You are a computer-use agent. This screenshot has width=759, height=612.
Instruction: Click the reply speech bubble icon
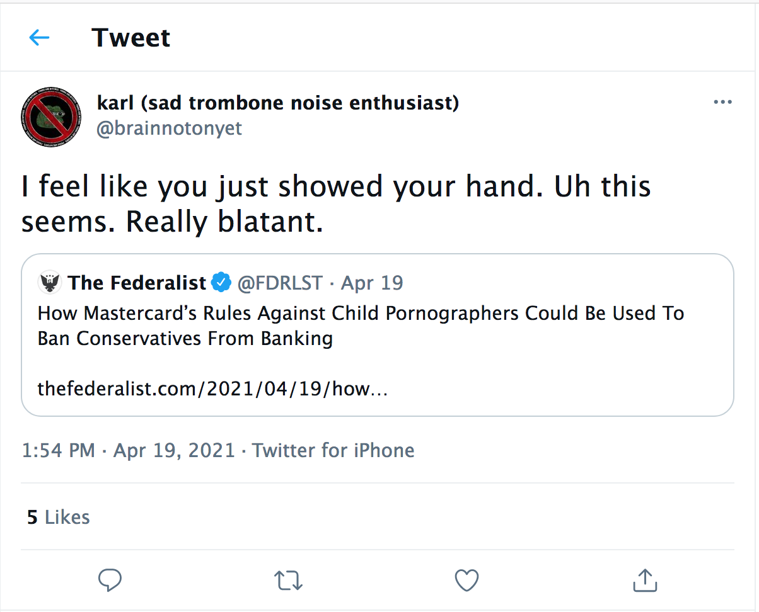pos(110,580)
